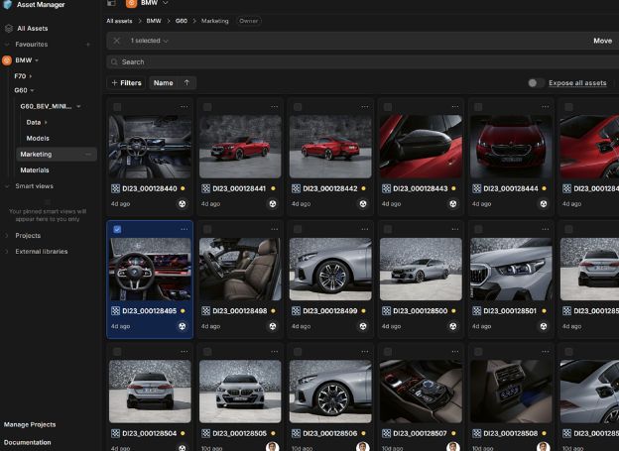
Task: Open the 1 selected dropdown
Action: pos(149,41)
